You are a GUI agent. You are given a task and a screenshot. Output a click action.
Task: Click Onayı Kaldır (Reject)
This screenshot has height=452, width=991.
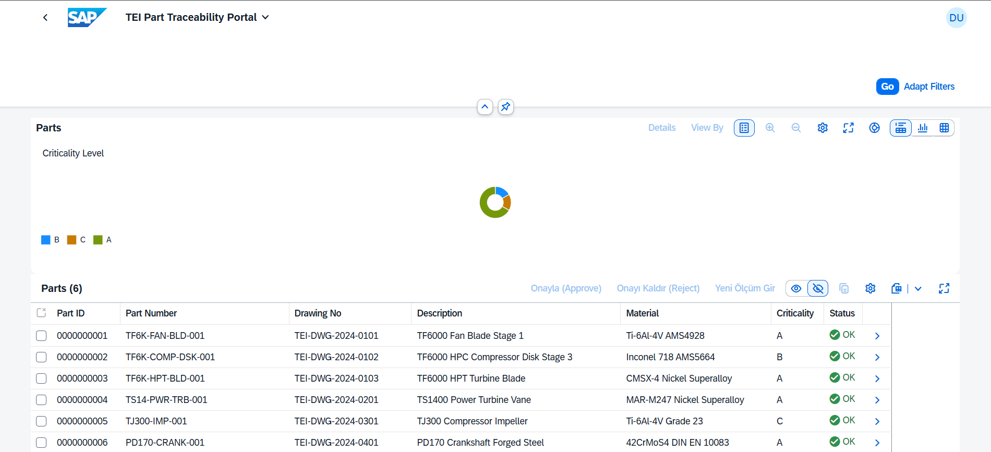658,288
